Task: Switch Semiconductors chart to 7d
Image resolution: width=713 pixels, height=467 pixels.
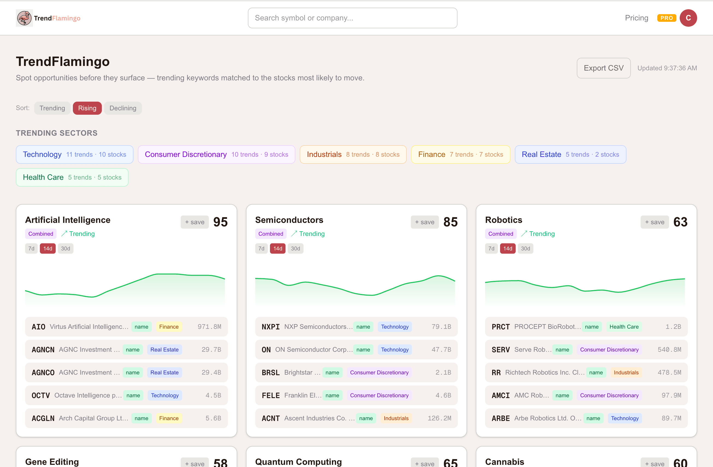Action: point(261,248)
